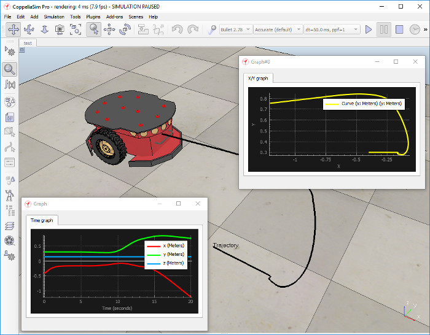Stop the simulation
This screenshot has width=430, height=335.
coord(399,29)
